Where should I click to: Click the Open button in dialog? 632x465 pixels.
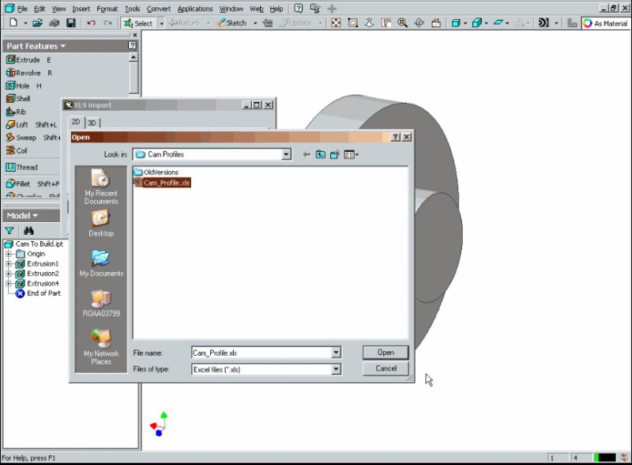(386, 353)
